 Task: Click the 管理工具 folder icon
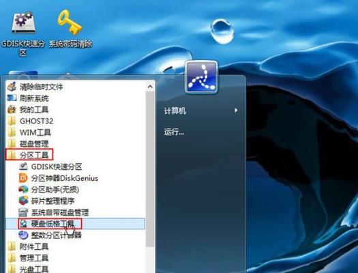[12, 258]
